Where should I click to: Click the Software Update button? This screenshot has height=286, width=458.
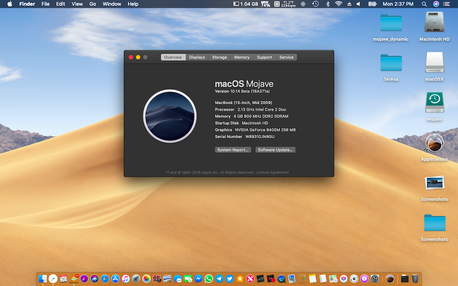[275, 150]
